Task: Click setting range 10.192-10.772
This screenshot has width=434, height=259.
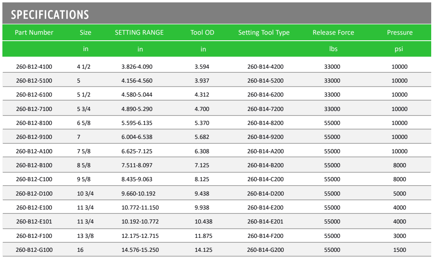Action: [140, 221]
